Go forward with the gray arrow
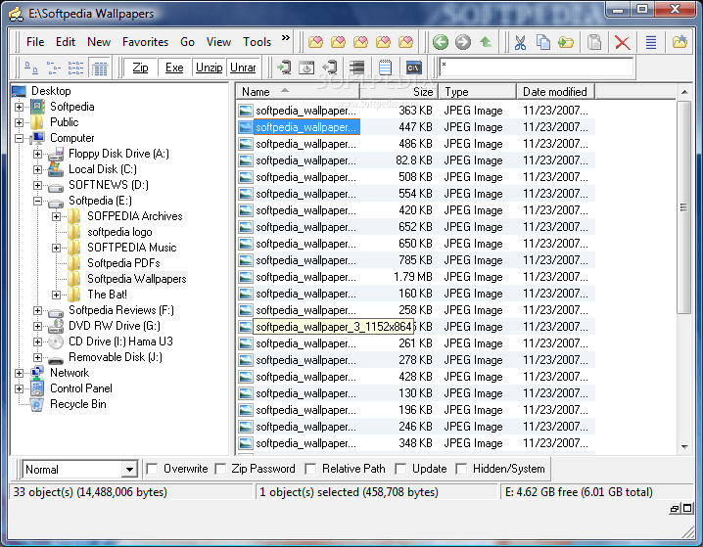Image resolution: width=703 pixels, height=547 pixels. pos(463,42)
